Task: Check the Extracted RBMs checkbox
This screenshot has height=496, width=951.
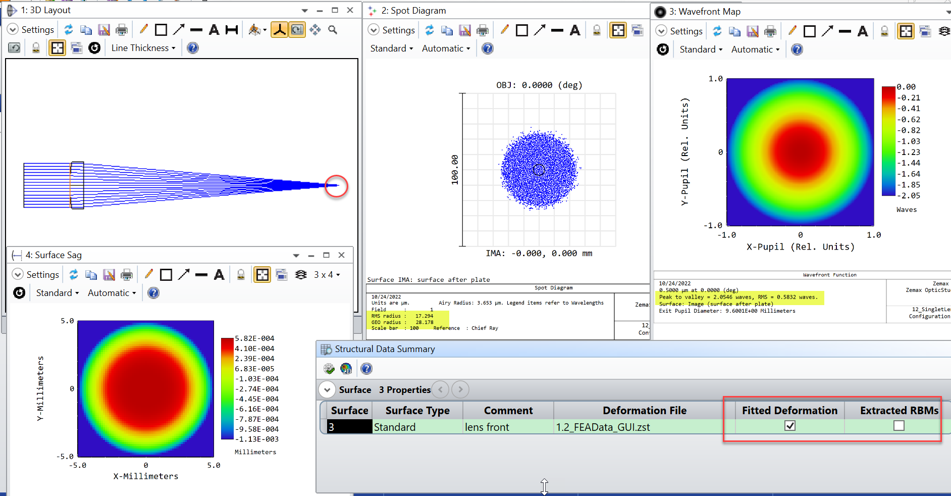Action: pyautogui.click(x=899, y=426)
